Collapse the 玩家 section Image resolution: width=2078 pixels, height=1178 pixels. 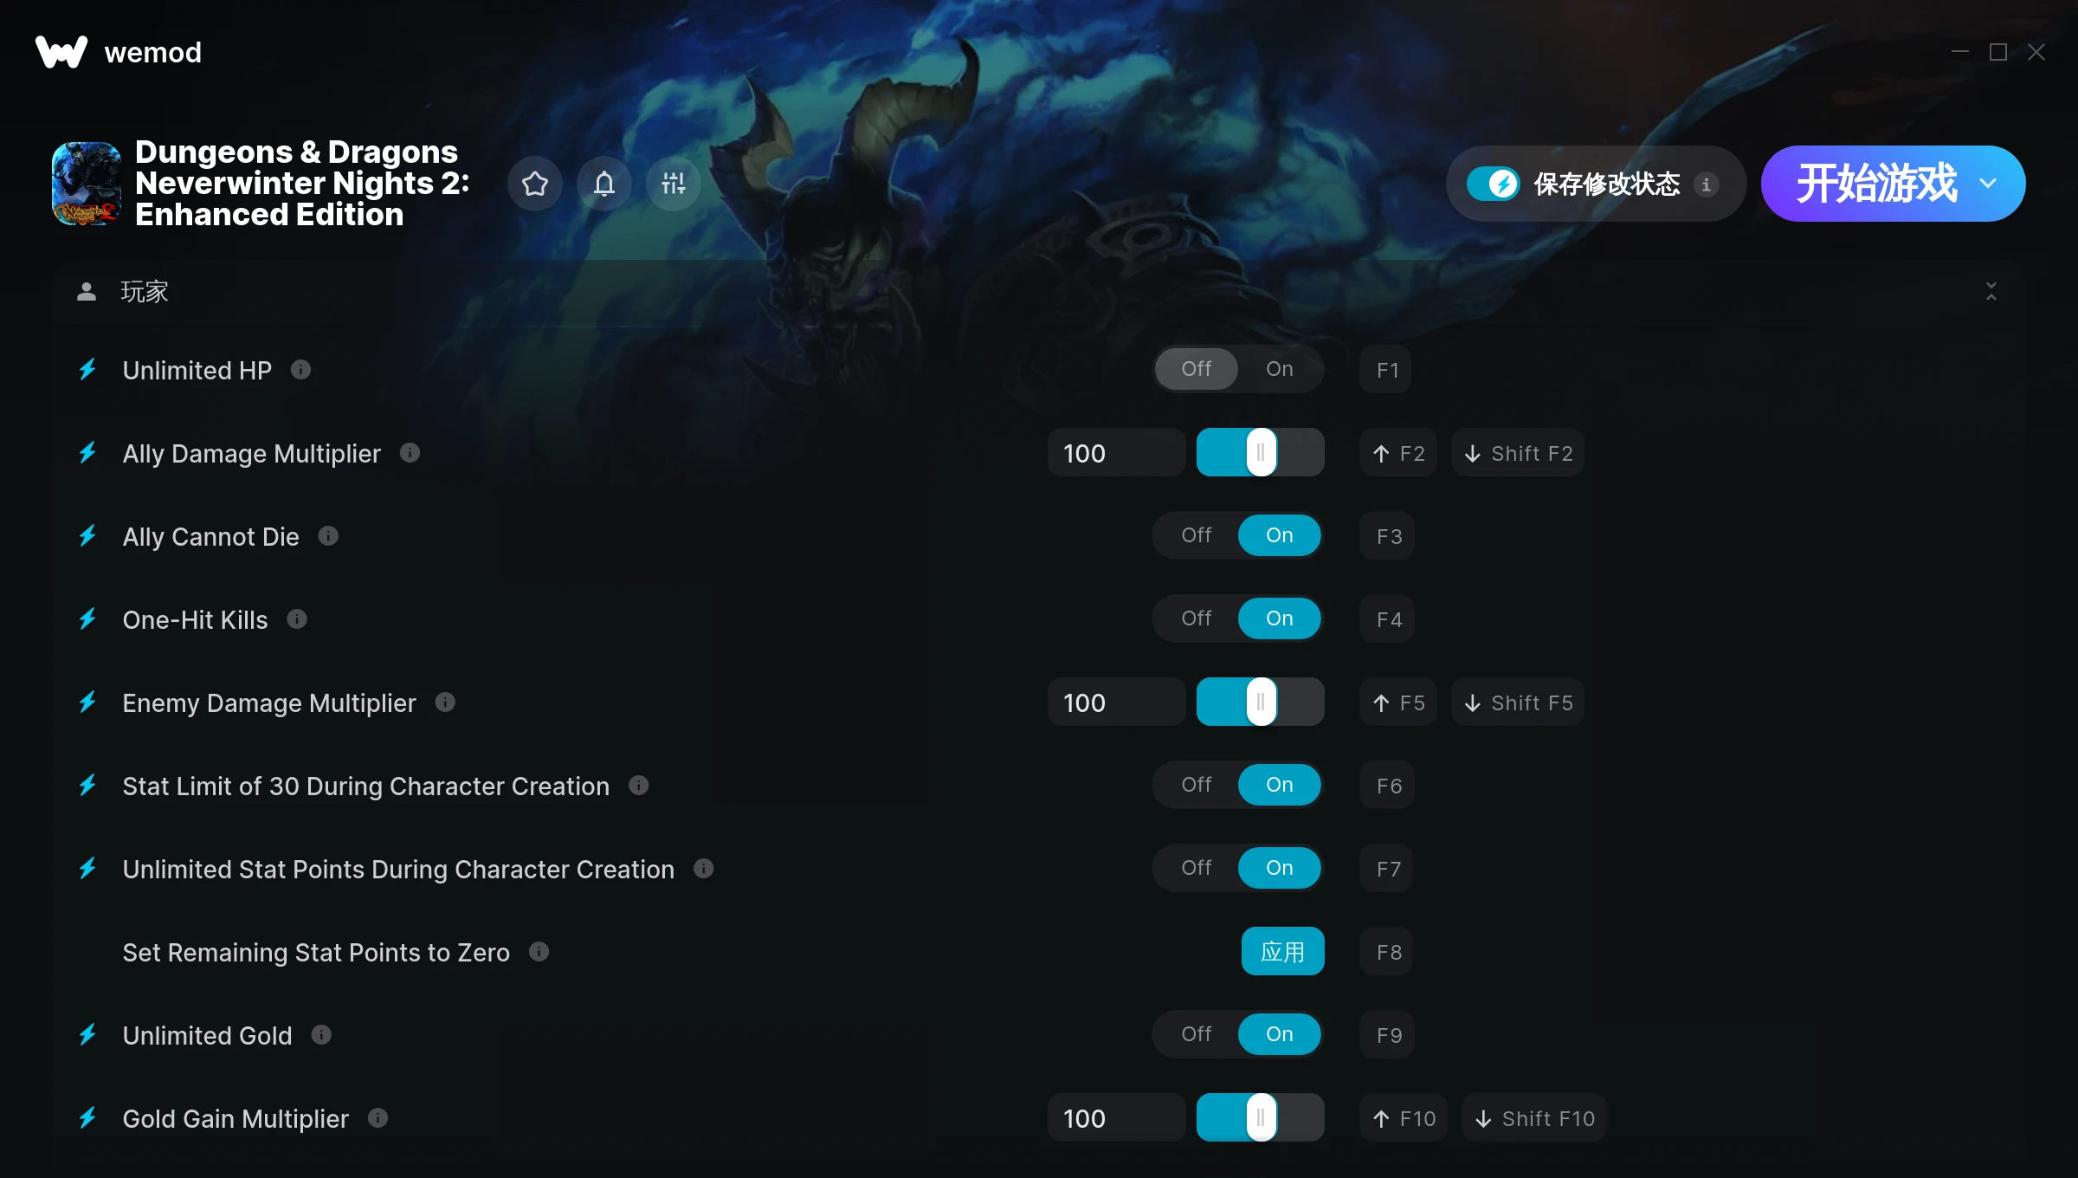click(1991, 291)
